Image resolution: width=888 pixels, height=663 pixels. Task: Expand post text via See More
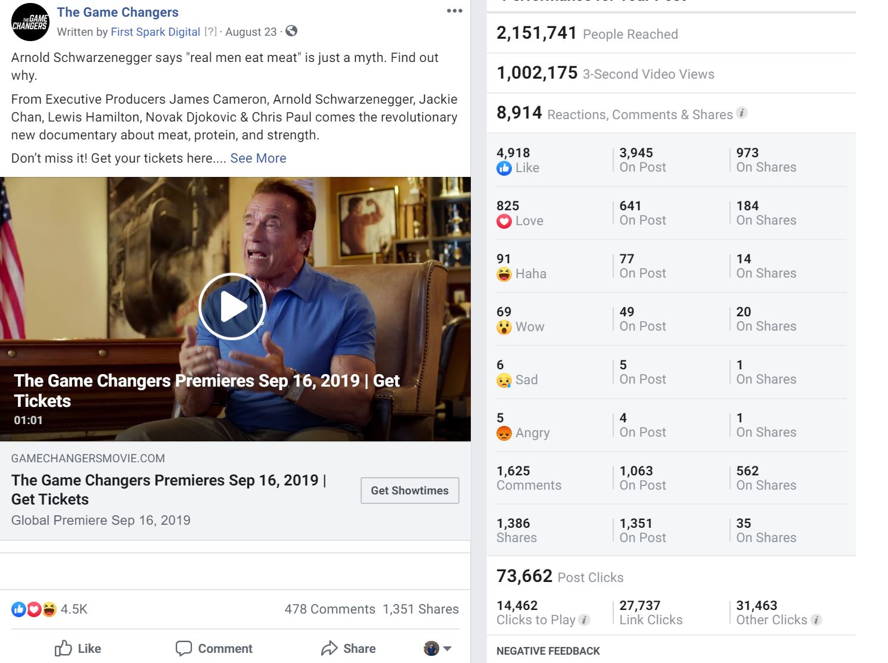point(258,158)
